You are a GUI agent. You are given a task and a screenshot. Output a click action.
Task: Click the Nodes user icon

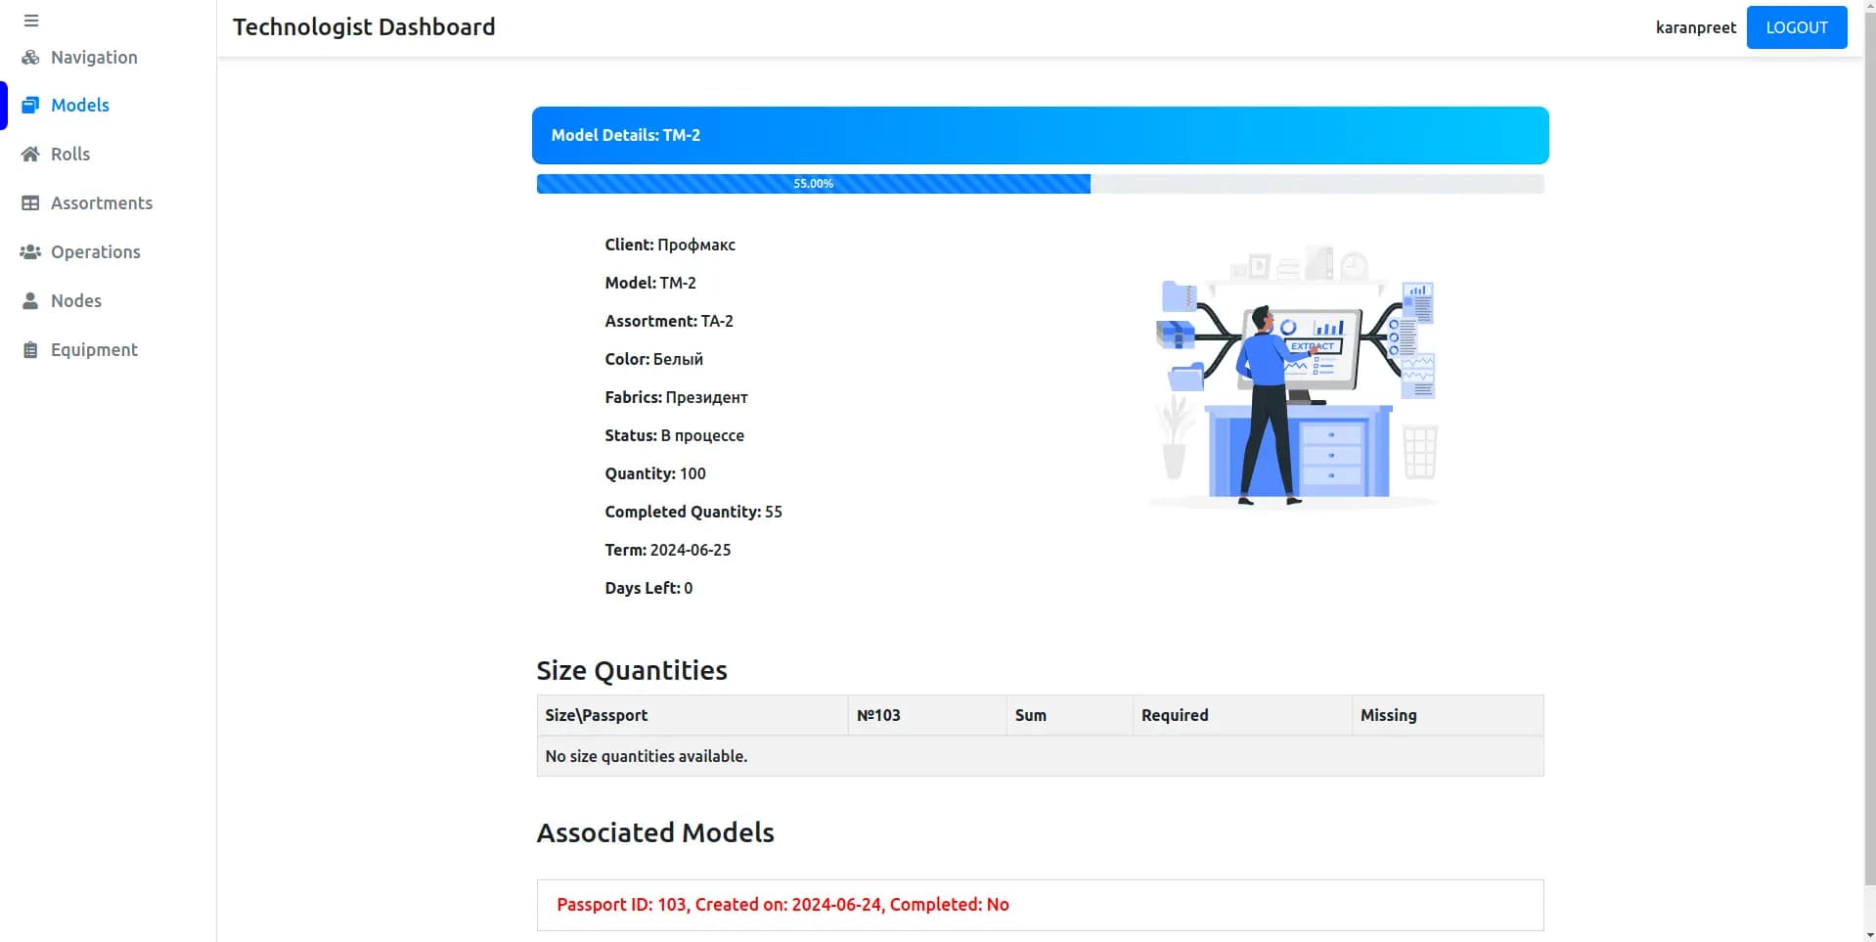pyautogui.click(x=30, y=300)
